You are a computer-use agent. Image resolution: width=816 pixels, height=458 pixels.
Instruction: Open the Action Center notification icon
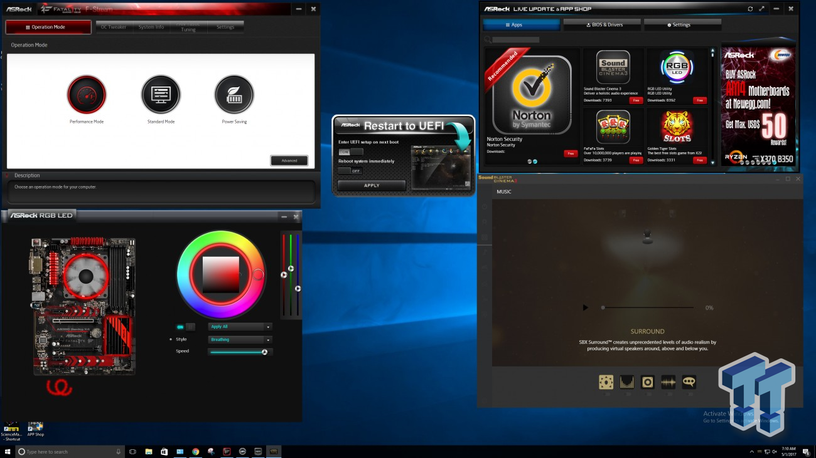point(806,452)
